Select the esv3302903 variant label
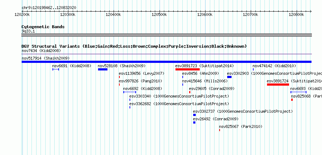 pos(274,73)
